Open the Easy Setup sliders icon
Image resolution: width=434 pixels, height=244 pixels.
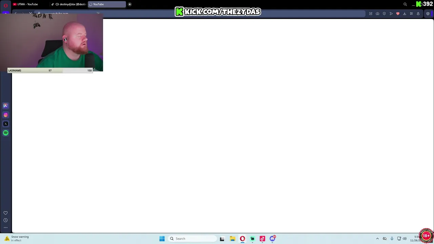[411, 14]
